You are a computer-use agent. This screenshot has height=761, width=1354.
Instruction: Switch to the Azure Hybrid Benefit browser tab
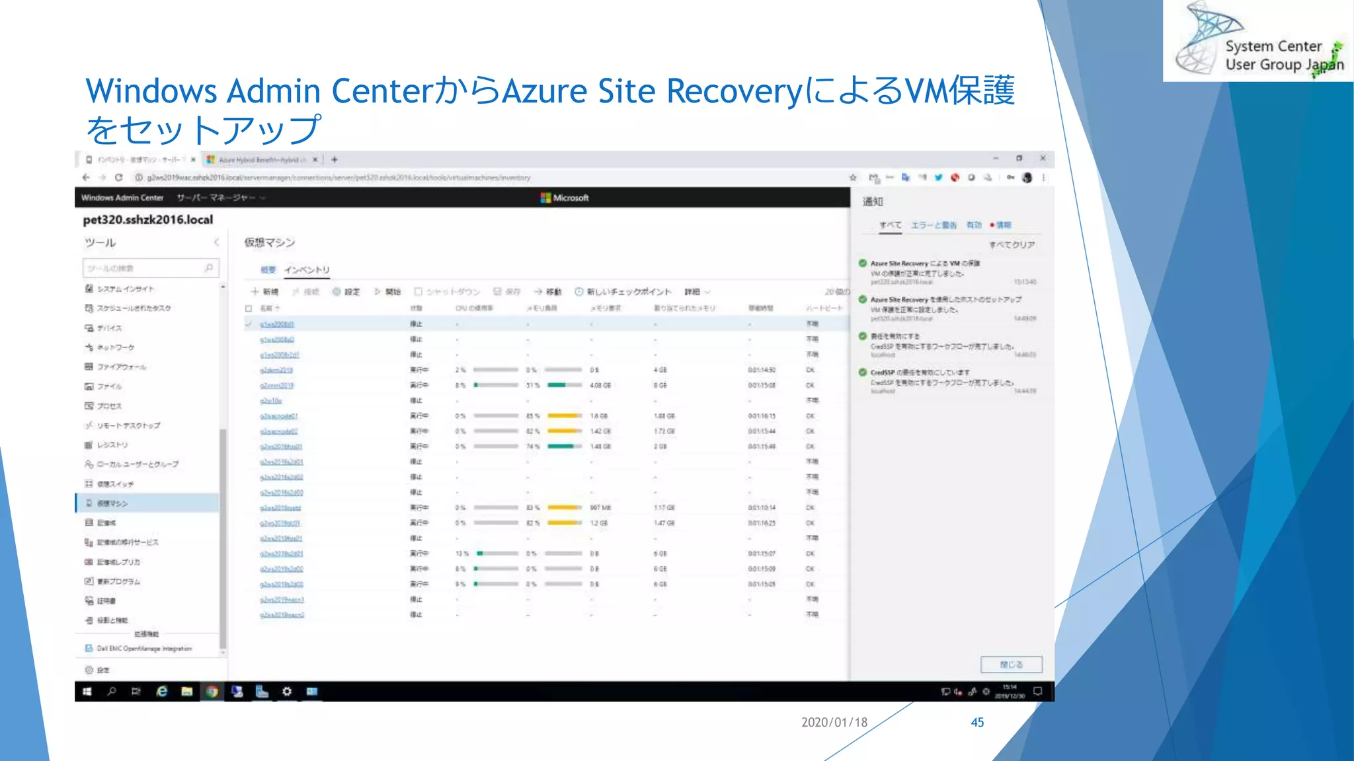point(262,159)
